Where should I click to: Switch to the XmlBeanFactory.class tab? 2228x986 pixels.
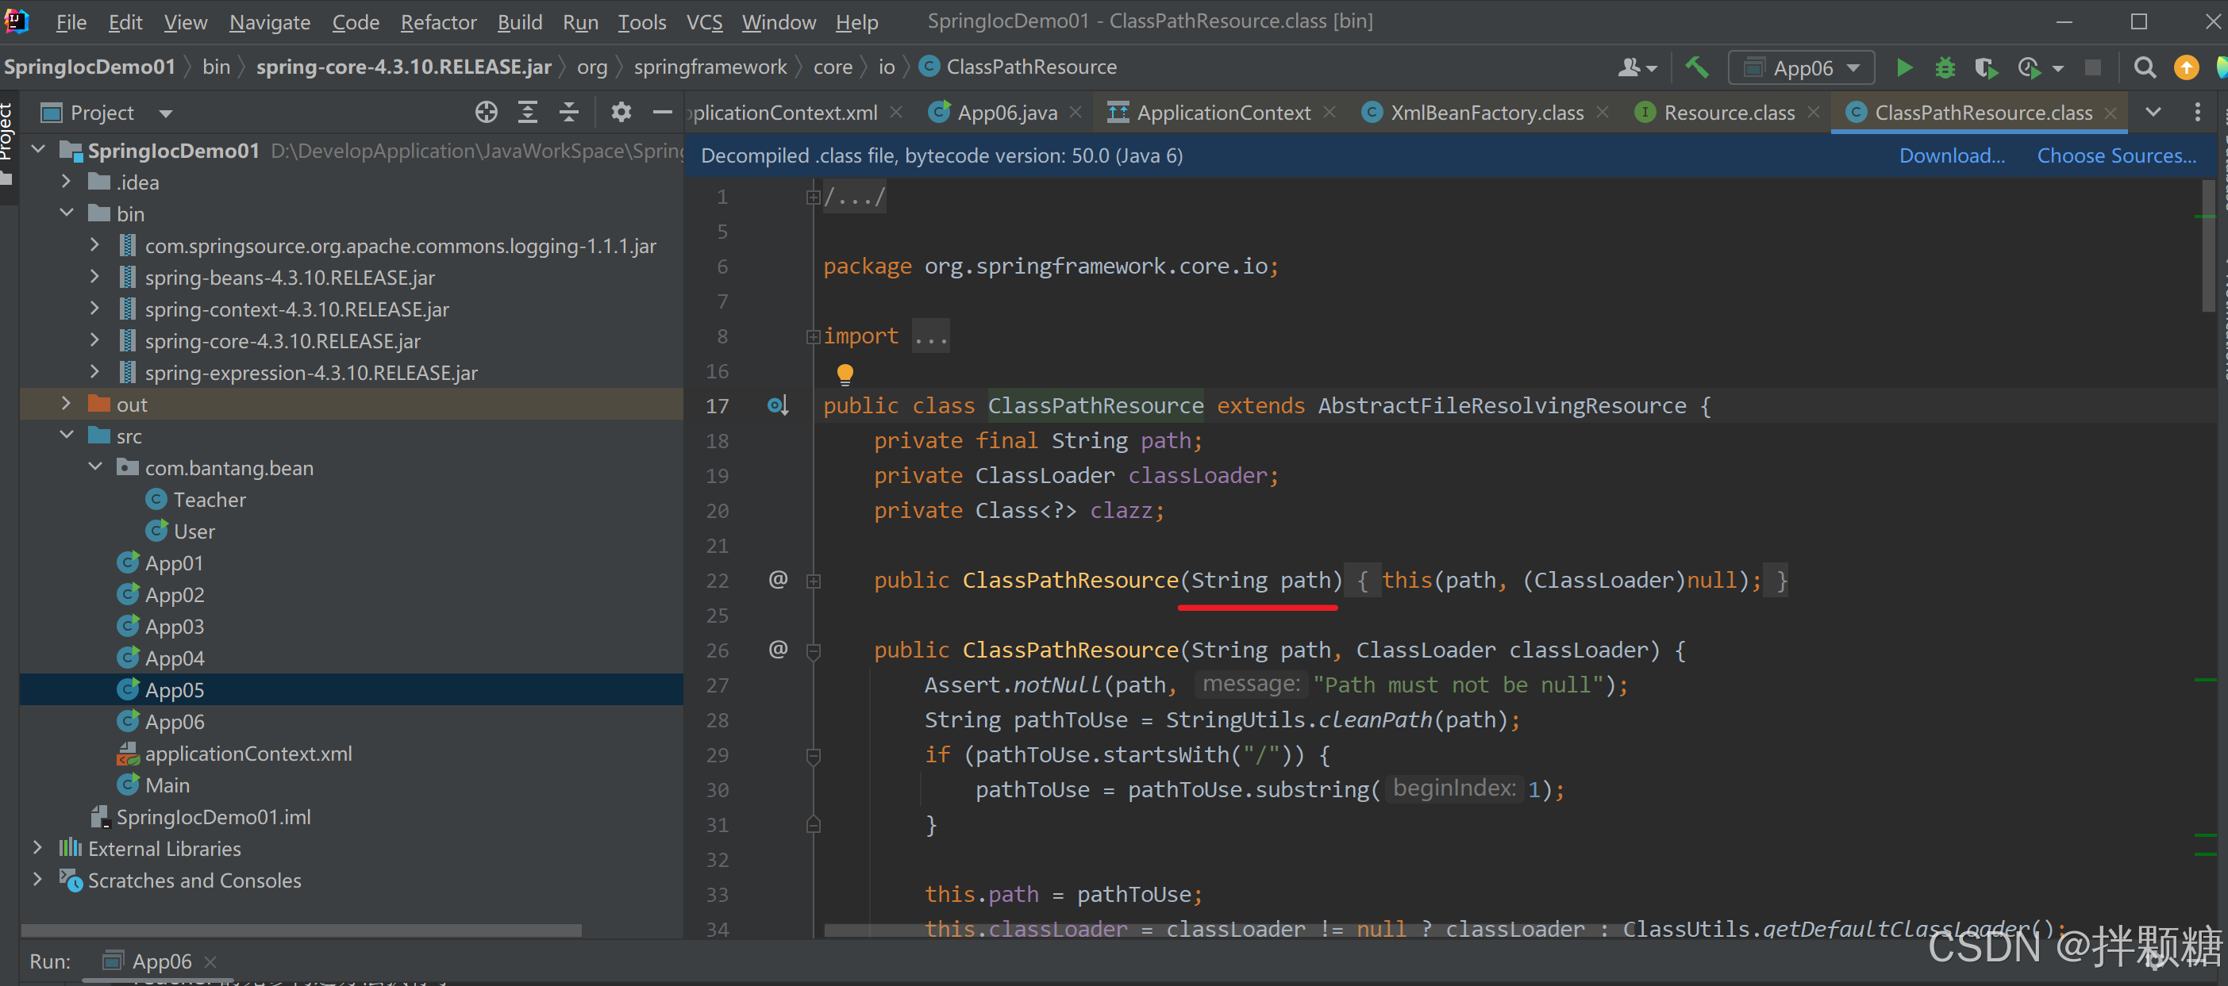pyautogui.click(x=1487, y=113)
